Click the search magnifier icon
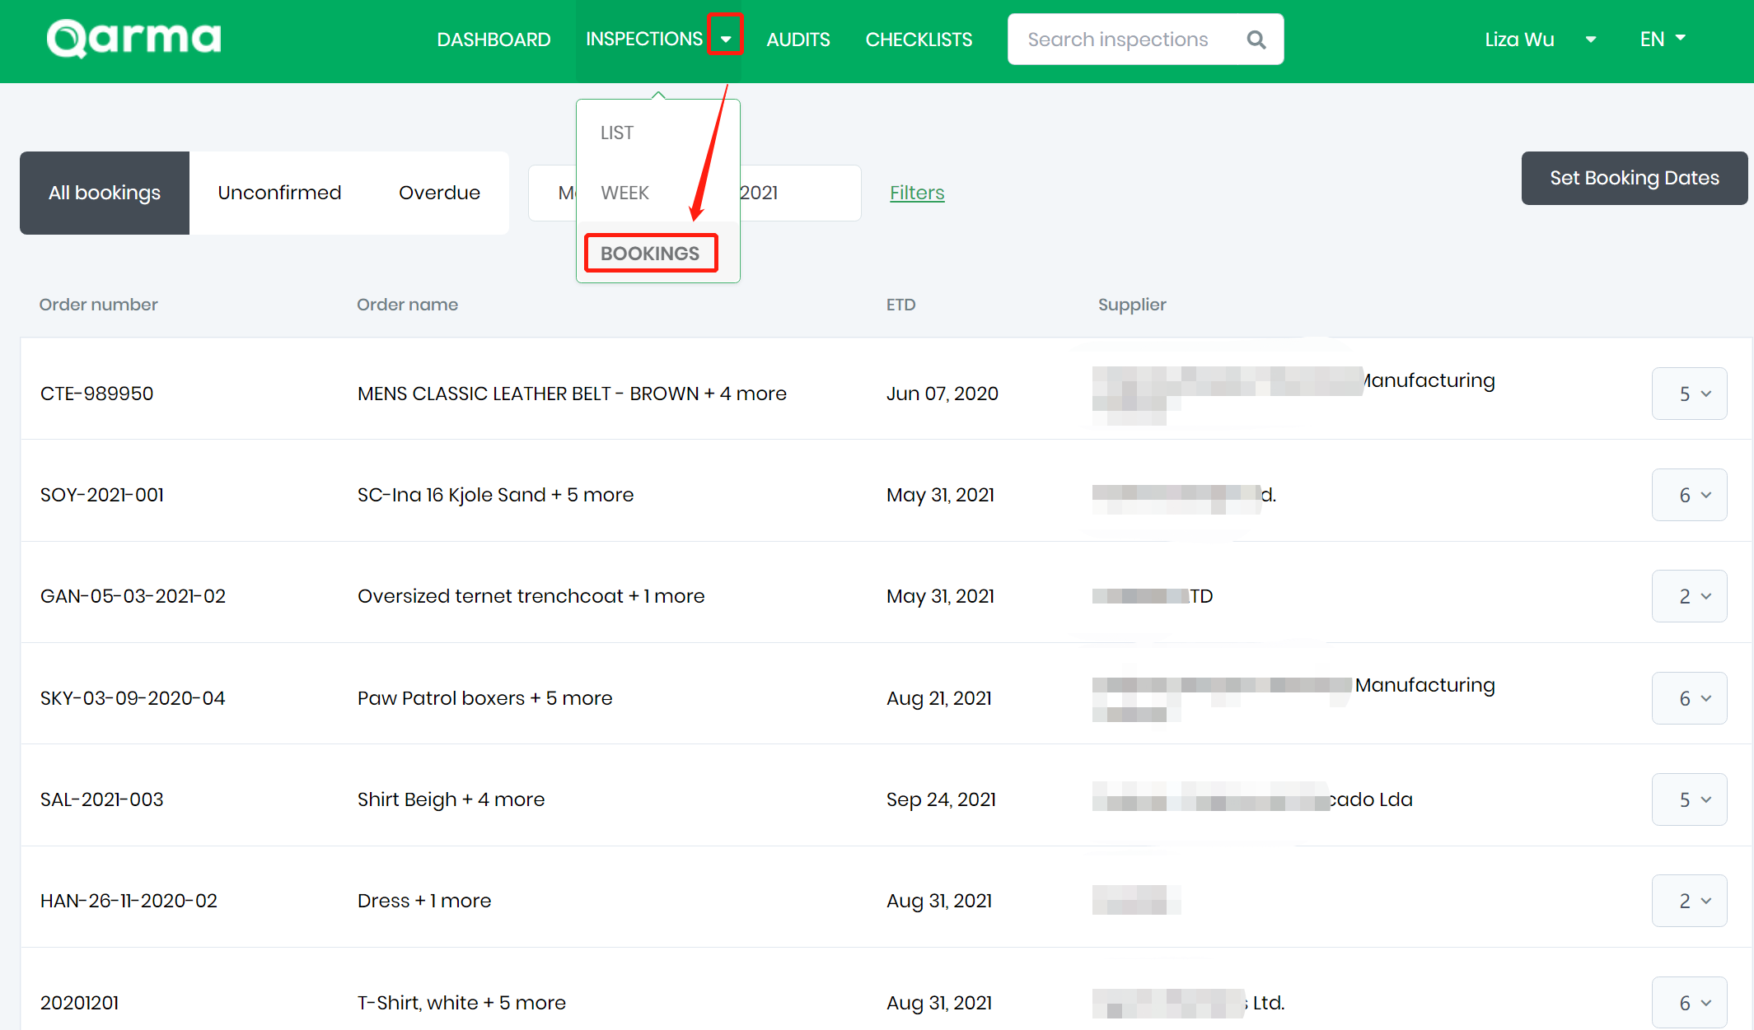1754x1030 pixels. point(1256,40)
